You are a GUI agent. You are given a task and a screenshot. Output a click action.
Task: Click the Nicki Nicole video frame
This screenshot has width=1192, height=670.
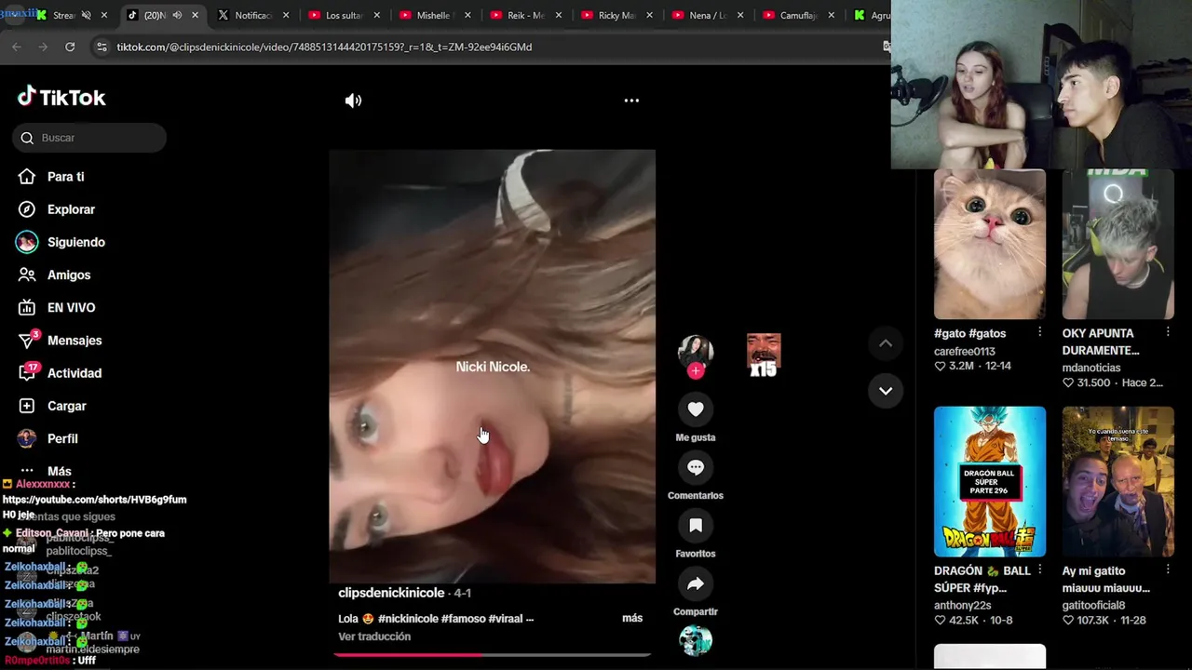click(x=492, y=366)
